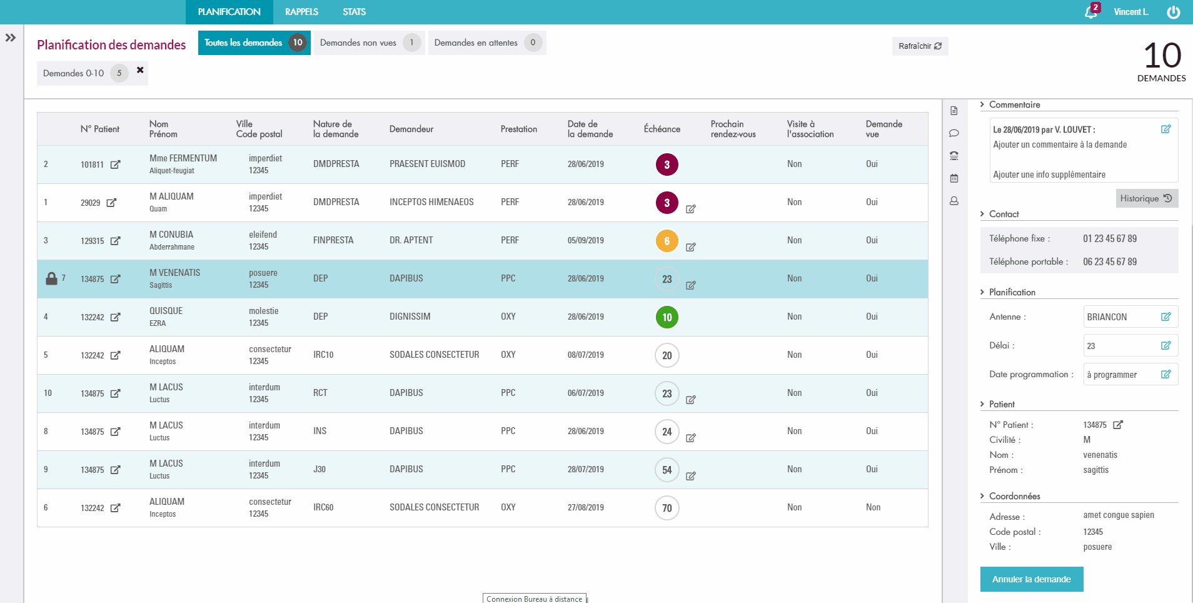The image size is (1193, 603).
Task: Switch to the RAPPELS tab
Action: (301, 12)
